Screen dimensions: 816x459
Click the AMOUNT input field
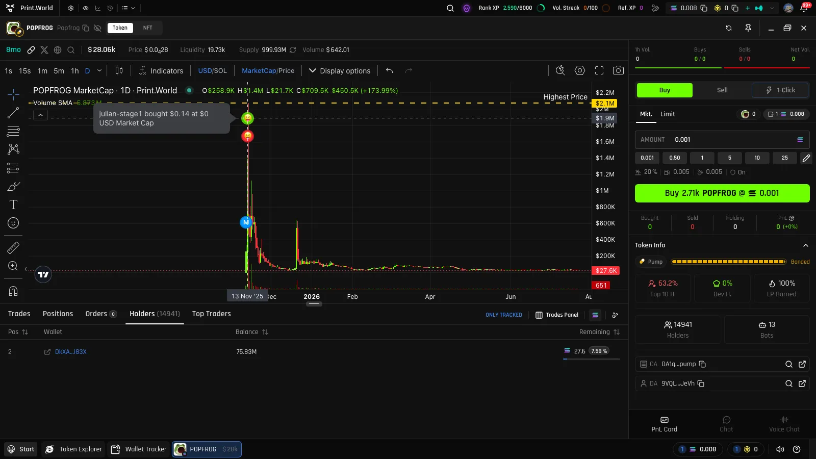[722, 140]
